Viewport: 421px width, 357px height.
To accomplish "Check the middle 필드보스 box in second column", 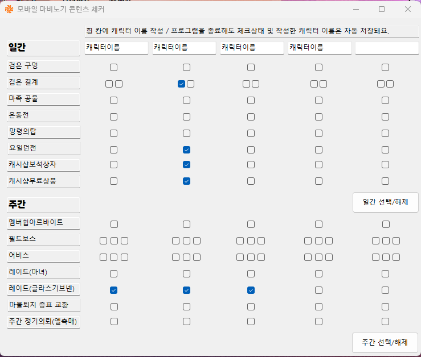I will click(x=187, y=241).
